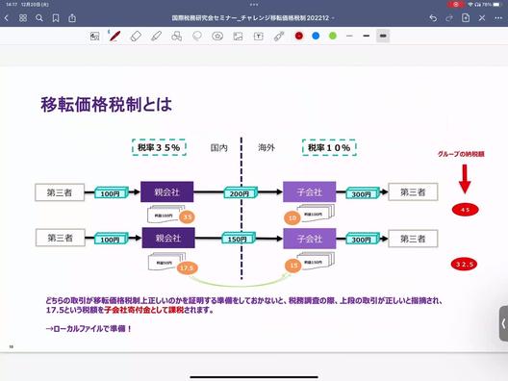Screen dimensions: 508x381
Task: Select the Image insert tool
Action: [x=238, y=36]
